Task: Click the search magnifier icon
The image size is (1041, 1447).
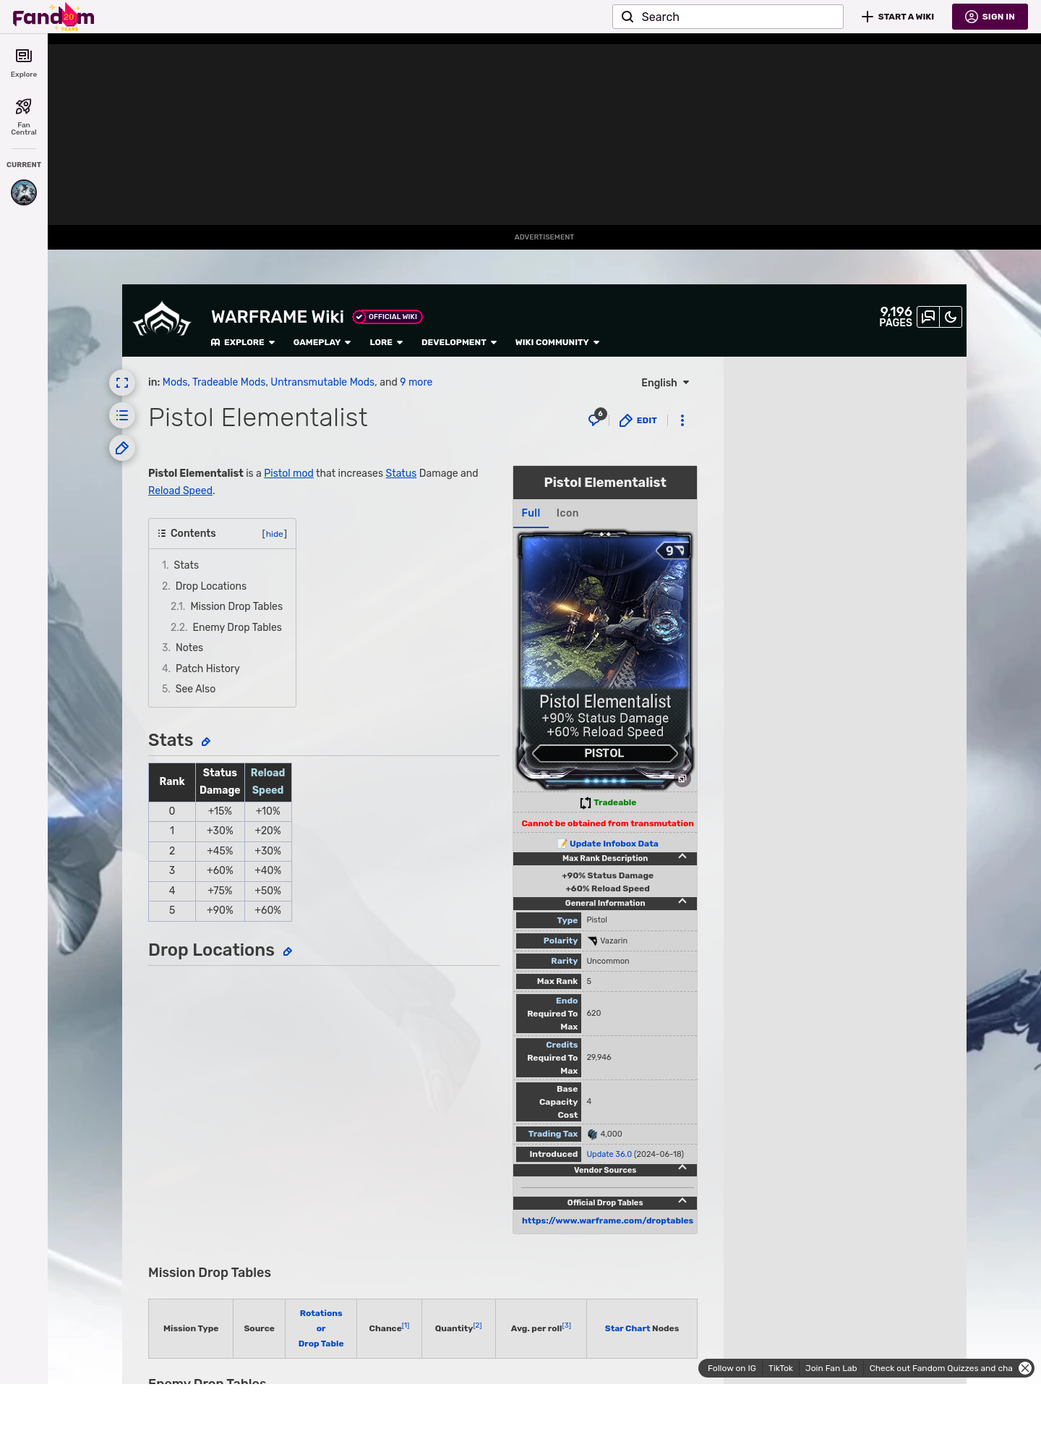Action: [627, 17]
